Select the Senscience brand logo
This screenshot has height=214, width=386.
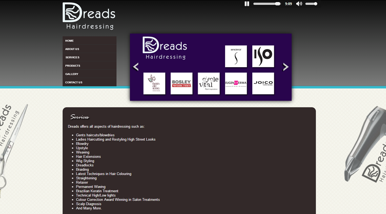tap(236, 56)
